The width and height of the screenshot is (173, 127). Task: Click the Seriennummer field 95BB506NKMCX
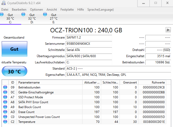(x=89, y=44)
